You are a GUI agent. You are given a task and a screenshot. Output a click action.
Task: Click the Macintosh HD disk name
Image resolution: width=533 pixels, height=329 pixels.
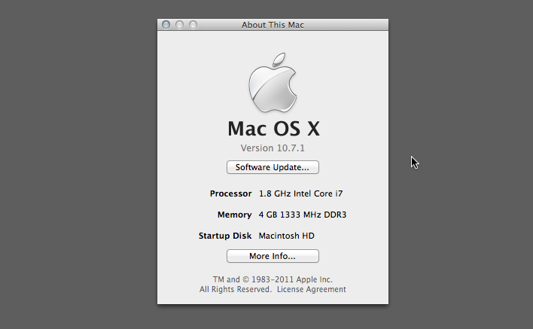pyautogui.click(x=286, y=236)
